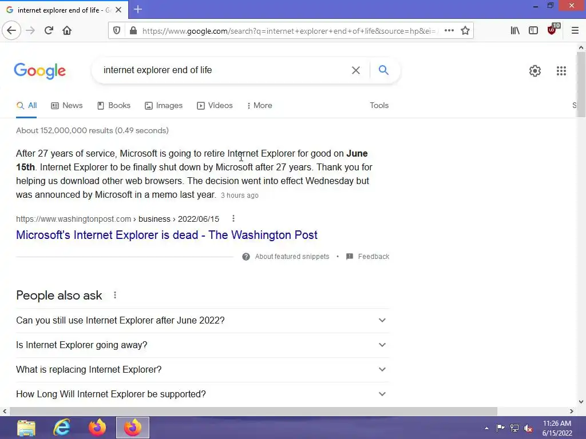Screen dimensions: 586x439
Task: Open Google quick settings gear
Action: pos(535,70)
